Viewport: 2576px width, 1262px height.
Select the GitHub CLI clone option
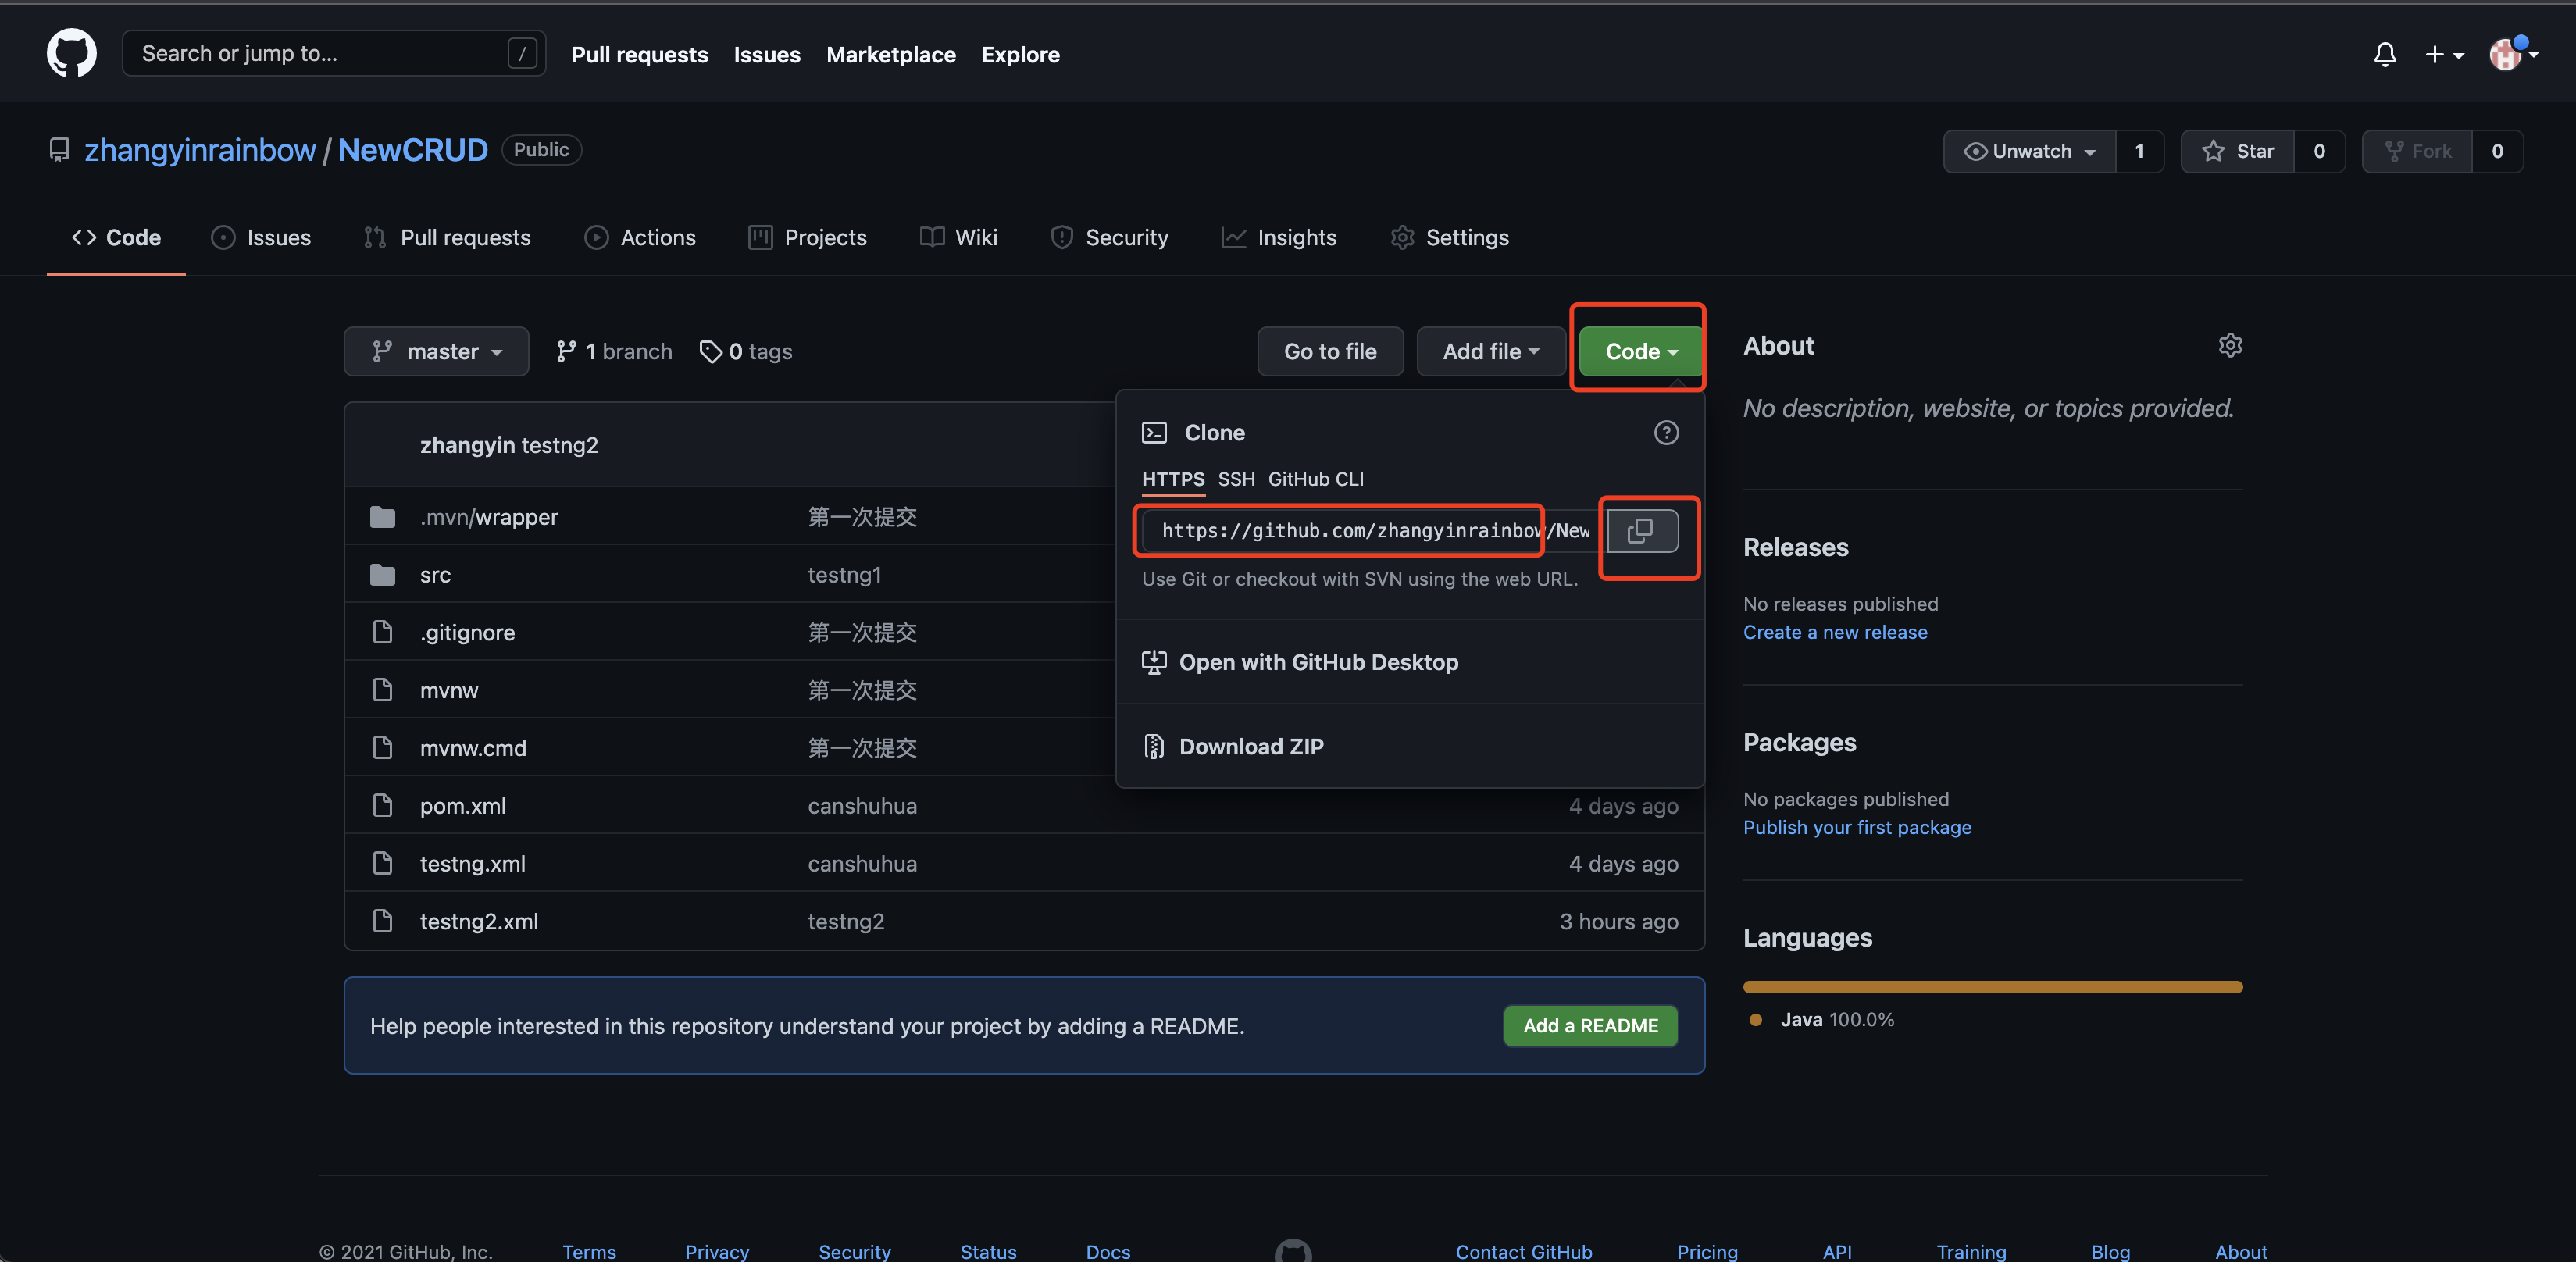(x=1315, y=479)
